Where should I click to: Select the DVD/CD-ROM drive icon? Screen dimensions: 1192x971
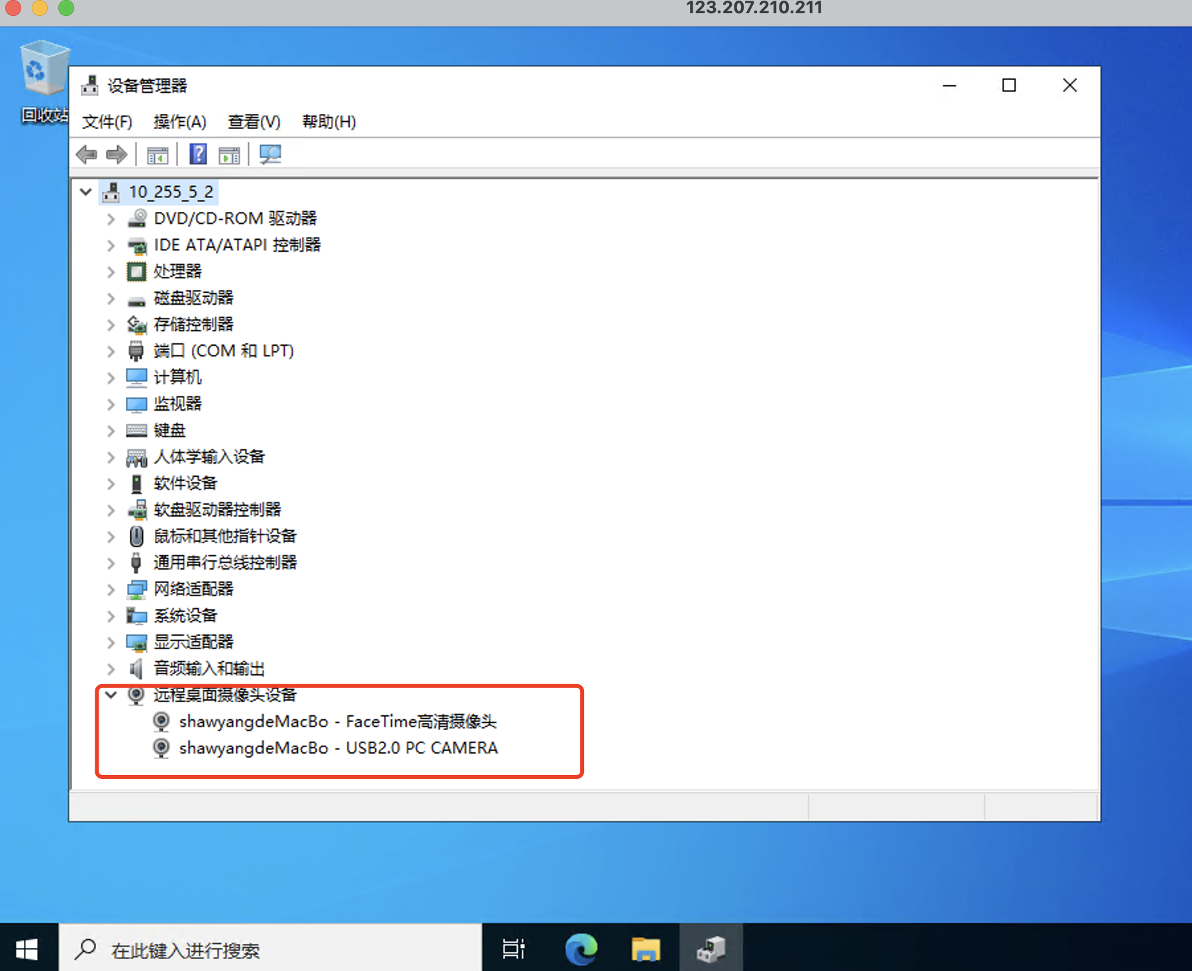[136, 218]
